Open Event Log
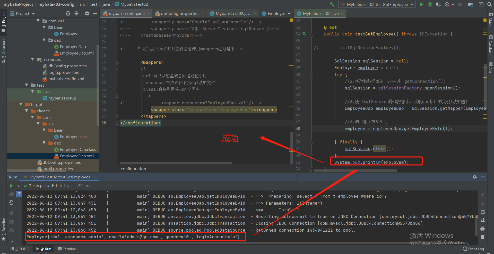Screen dimensions: 494x254 tap(473, 249)
